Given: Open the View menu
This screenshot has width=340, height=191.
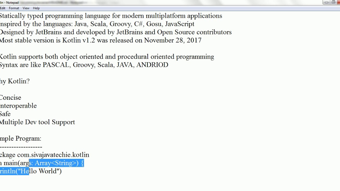Looking at the screenshot, I should click(26, 8).
